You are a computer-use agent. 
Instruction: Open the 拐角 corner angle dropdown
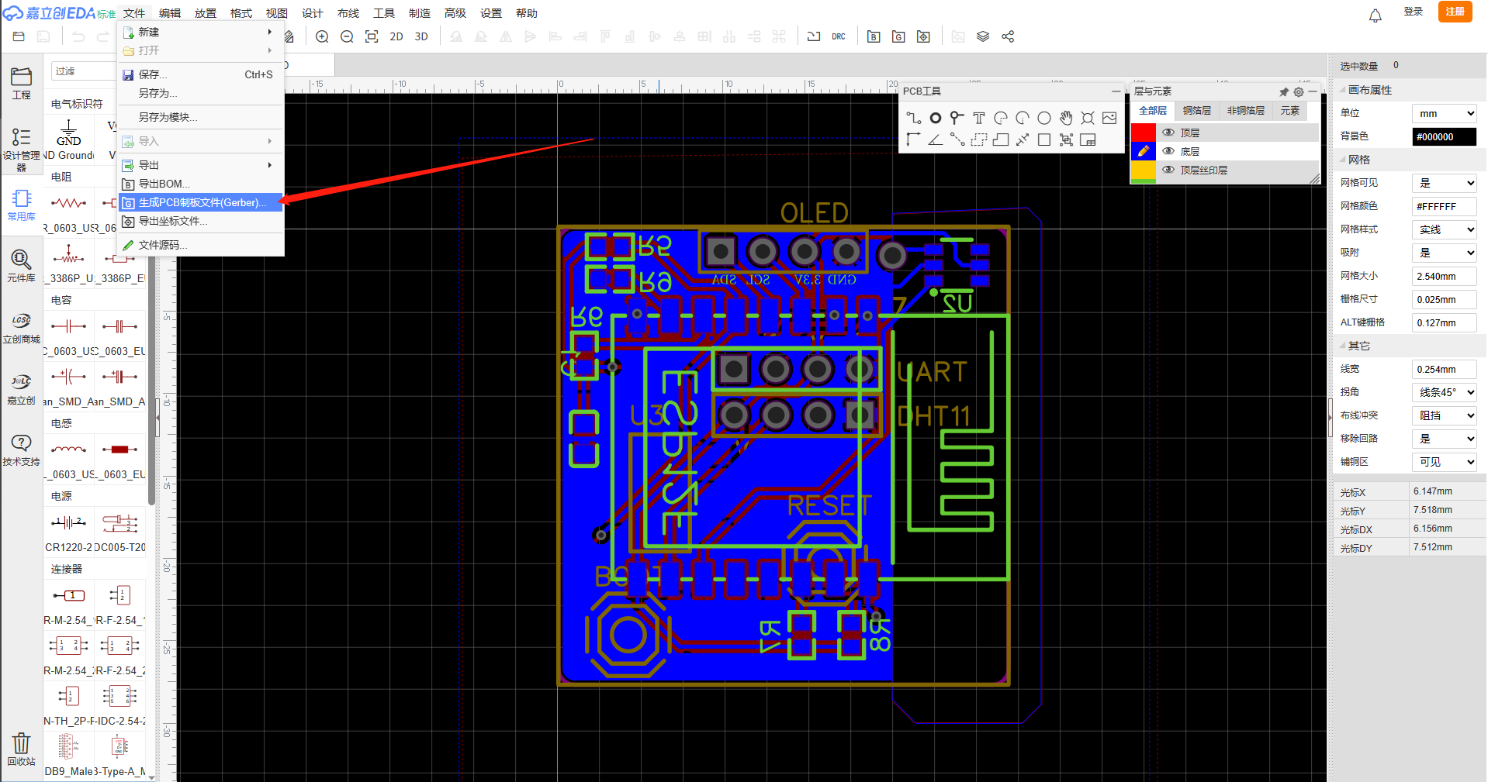[1444, 392]
